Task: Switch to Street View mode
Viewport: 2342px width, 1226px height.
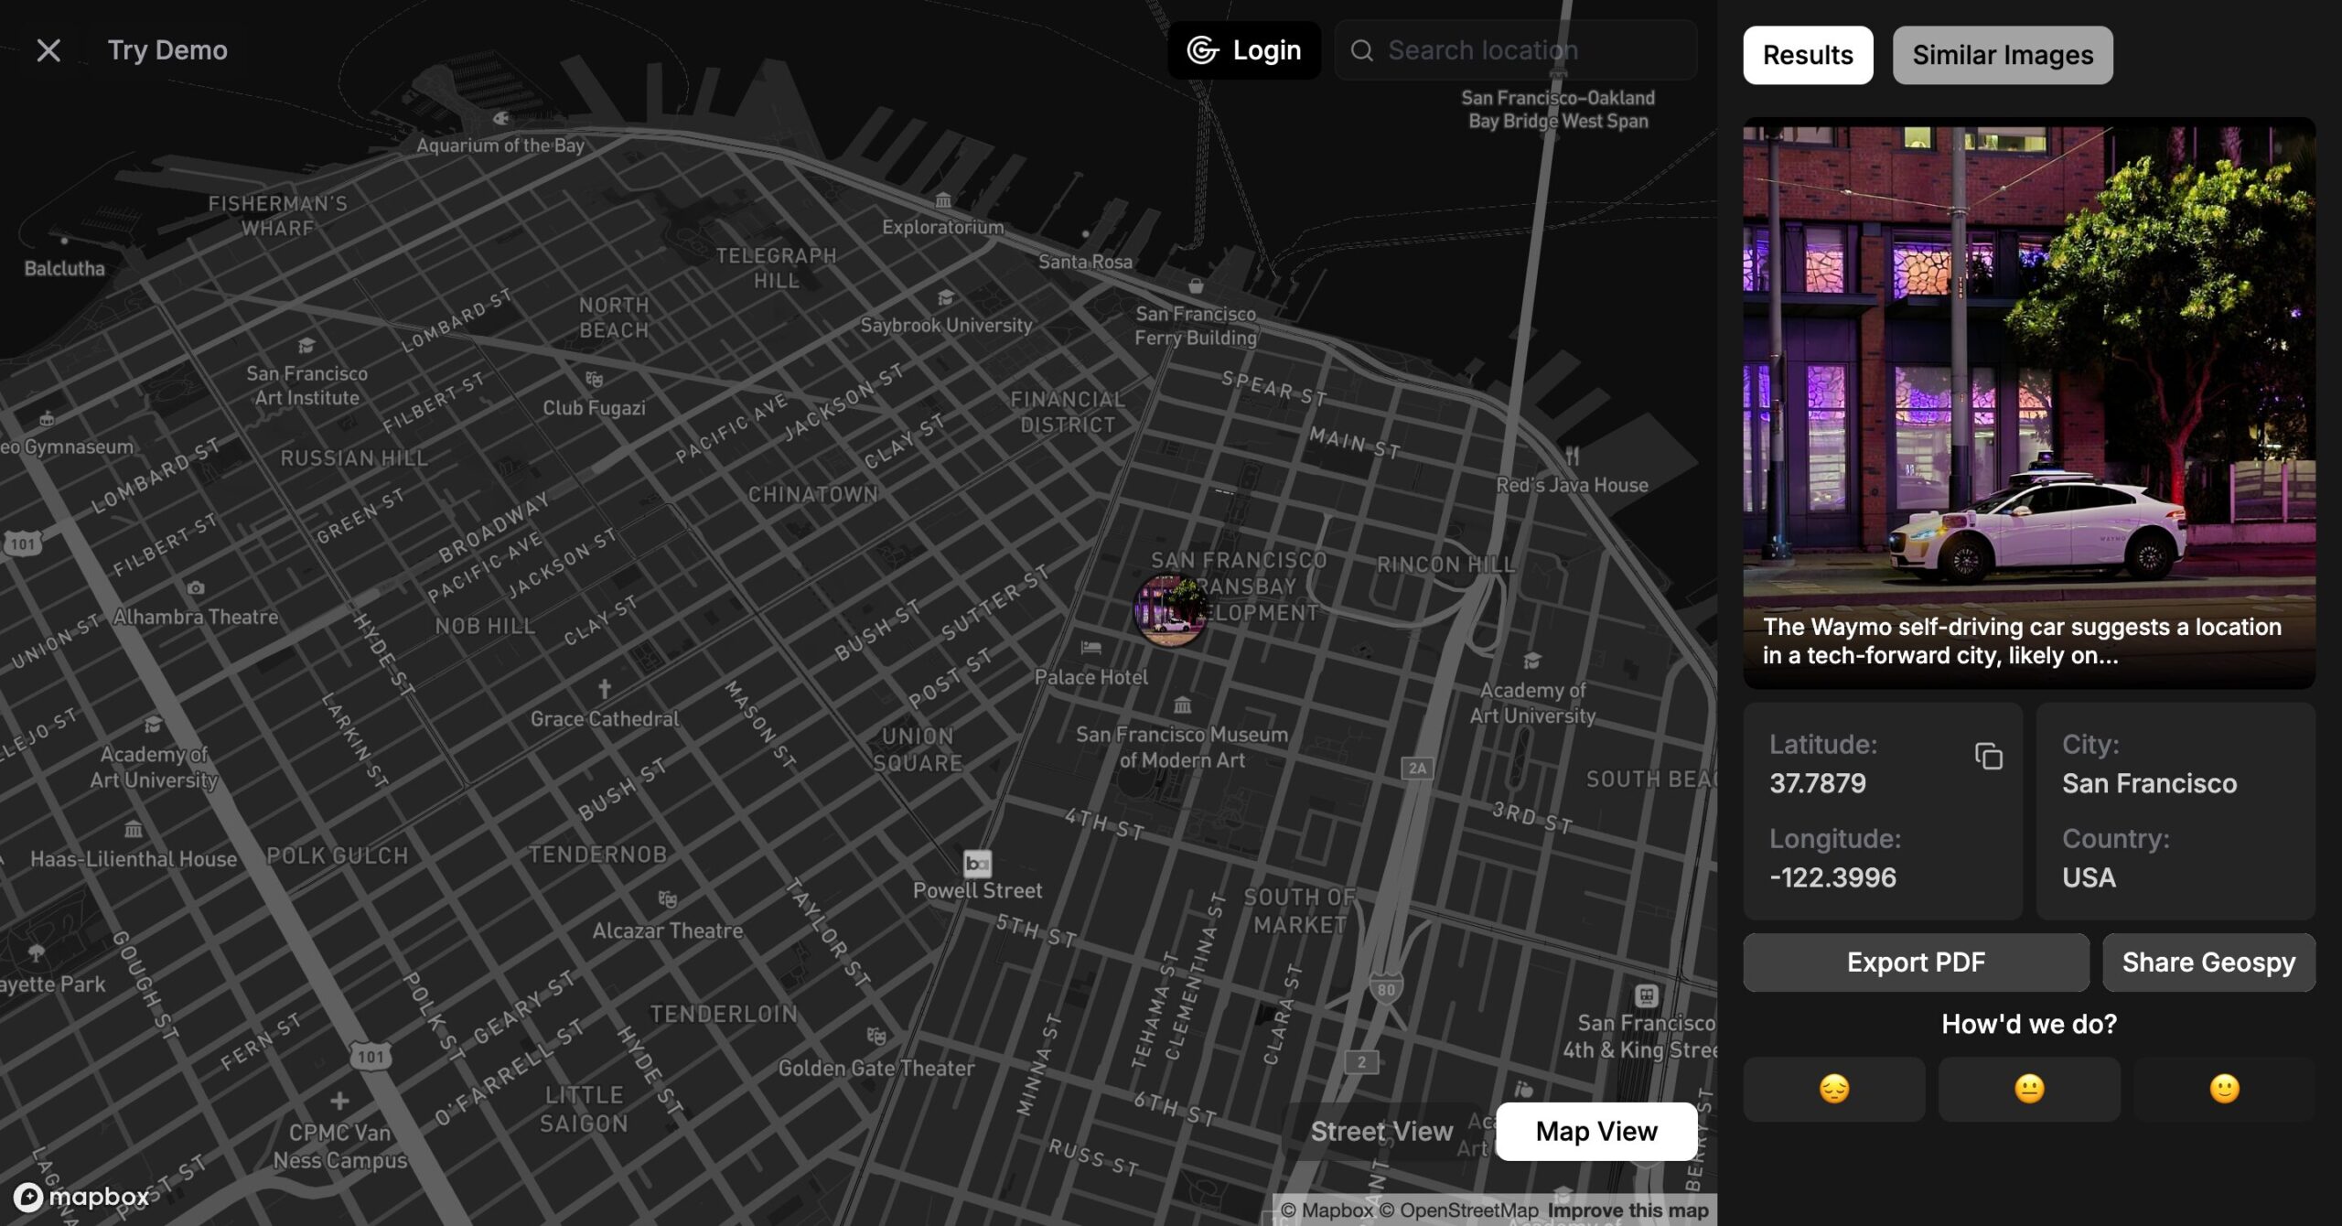Action: point(1380,1132)
